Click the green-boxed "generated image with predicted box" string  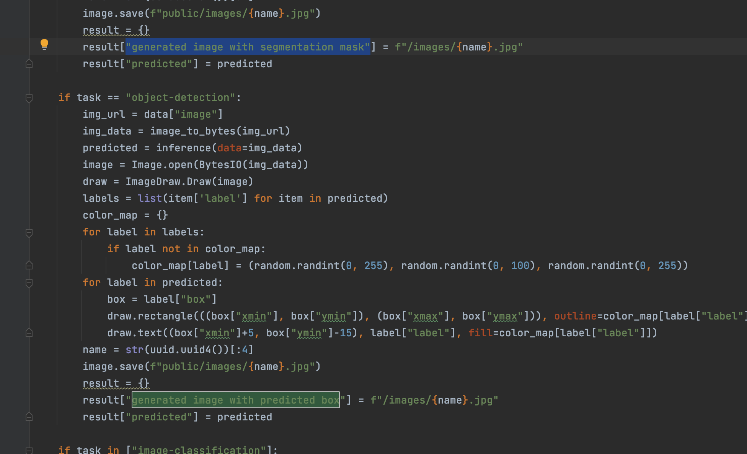(x=235, y=400)
